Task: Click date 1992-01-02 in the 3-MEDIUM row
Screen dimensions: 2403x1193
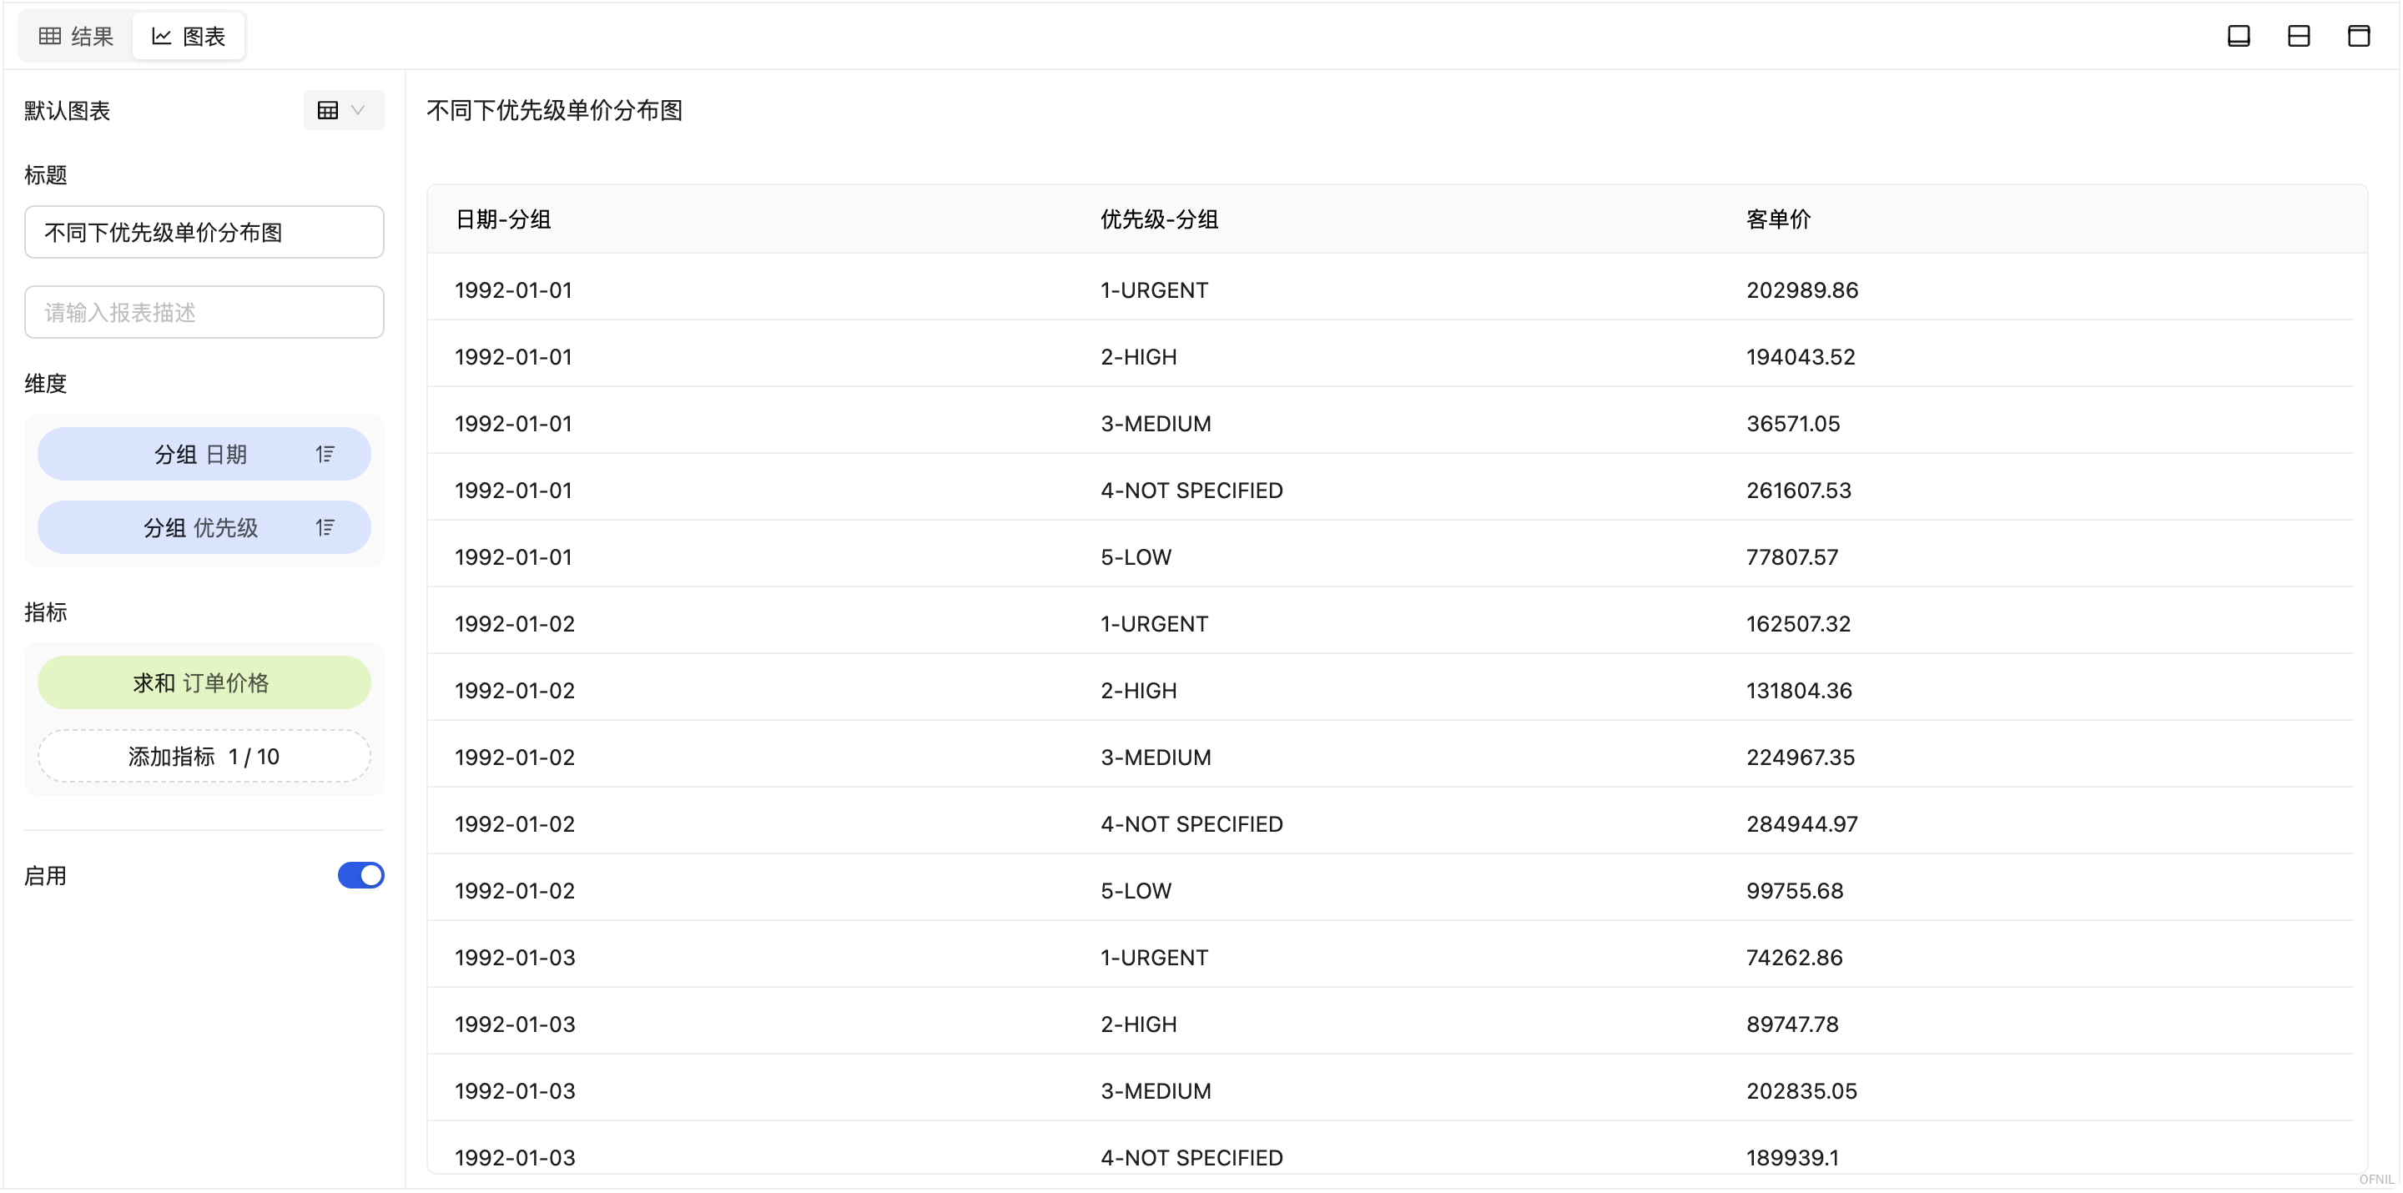Action: [515, 758]
